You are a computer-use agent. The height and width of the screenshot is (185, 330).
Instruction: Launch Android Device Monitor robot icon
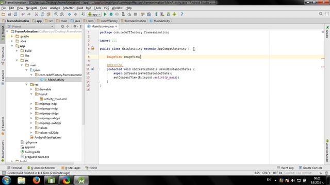pyautogui.click(x=174, y=14)
